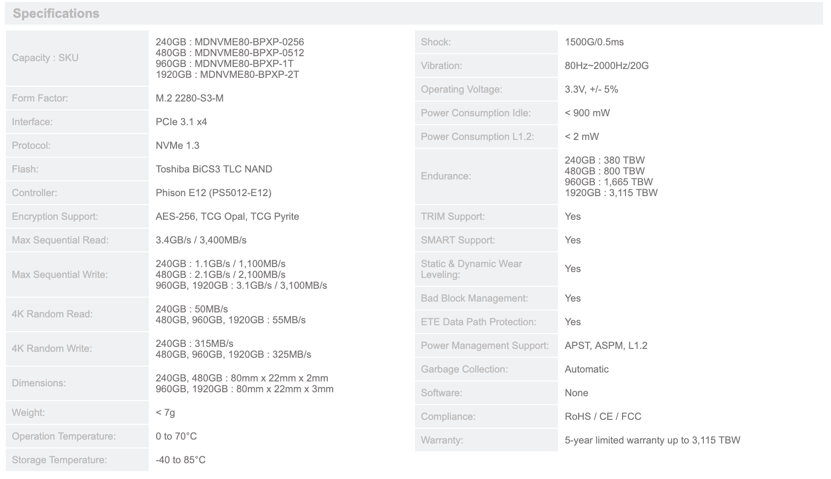Click the NVMe 1.3 protocol value
Screen dimensions: 831x479
[x=177, y=145]
